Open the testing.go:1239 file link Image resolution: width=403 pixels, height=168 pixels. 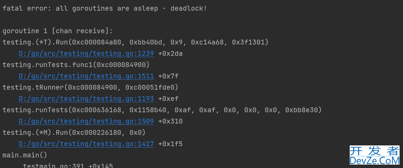pyautogui.click(x=86, y=54)
